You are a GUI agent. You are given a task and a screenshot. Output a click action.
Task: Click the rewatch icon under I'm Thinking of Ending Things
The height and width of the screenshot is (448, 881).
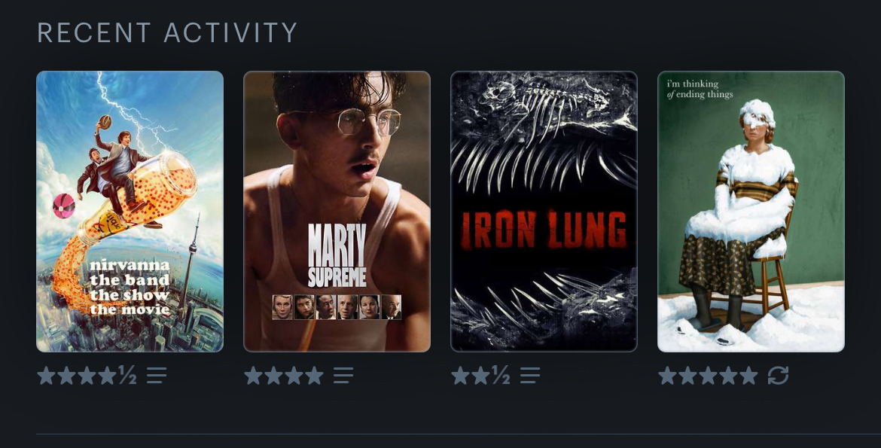point(778,376)
